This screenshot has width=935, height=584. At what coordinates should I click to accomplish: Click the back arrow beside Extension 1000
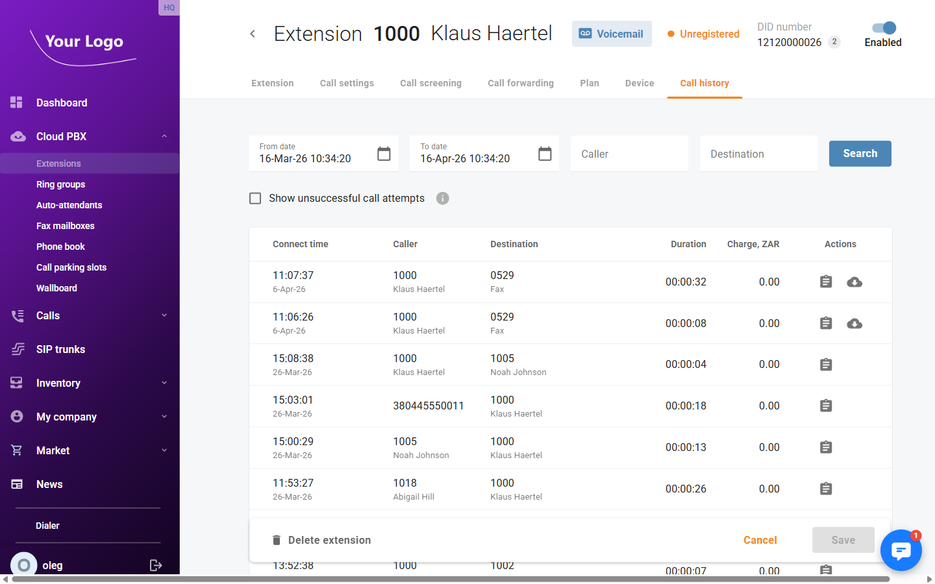click(x=253, y=33)
